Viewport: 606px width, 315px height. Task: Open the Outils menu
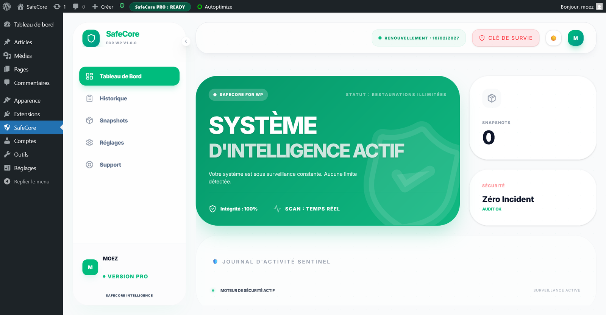(31, 154)
